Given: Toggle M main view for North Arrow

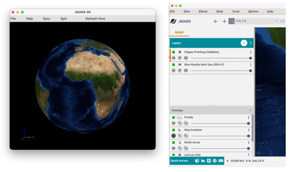Looking at the screenshot, I should point(173,149).
